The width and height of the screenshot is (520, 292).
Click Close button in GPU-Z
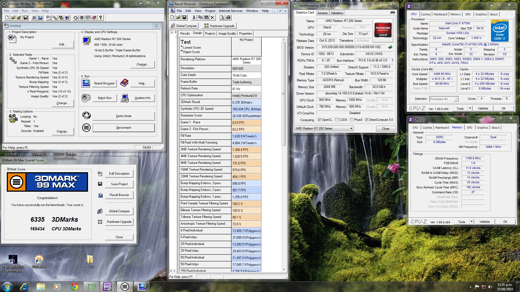tap(386, 129)
